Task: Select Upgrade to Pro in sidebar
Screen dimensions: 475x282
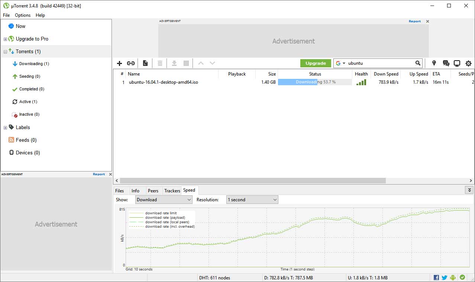Action: pos(32,39)
